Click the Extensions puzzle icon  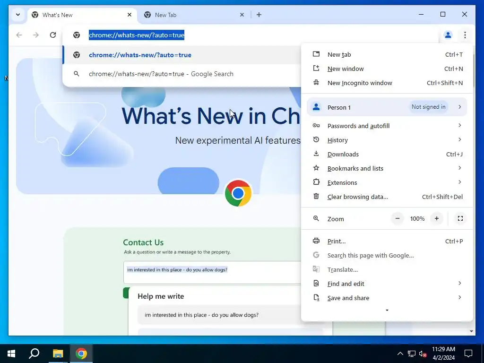(316, 182)
